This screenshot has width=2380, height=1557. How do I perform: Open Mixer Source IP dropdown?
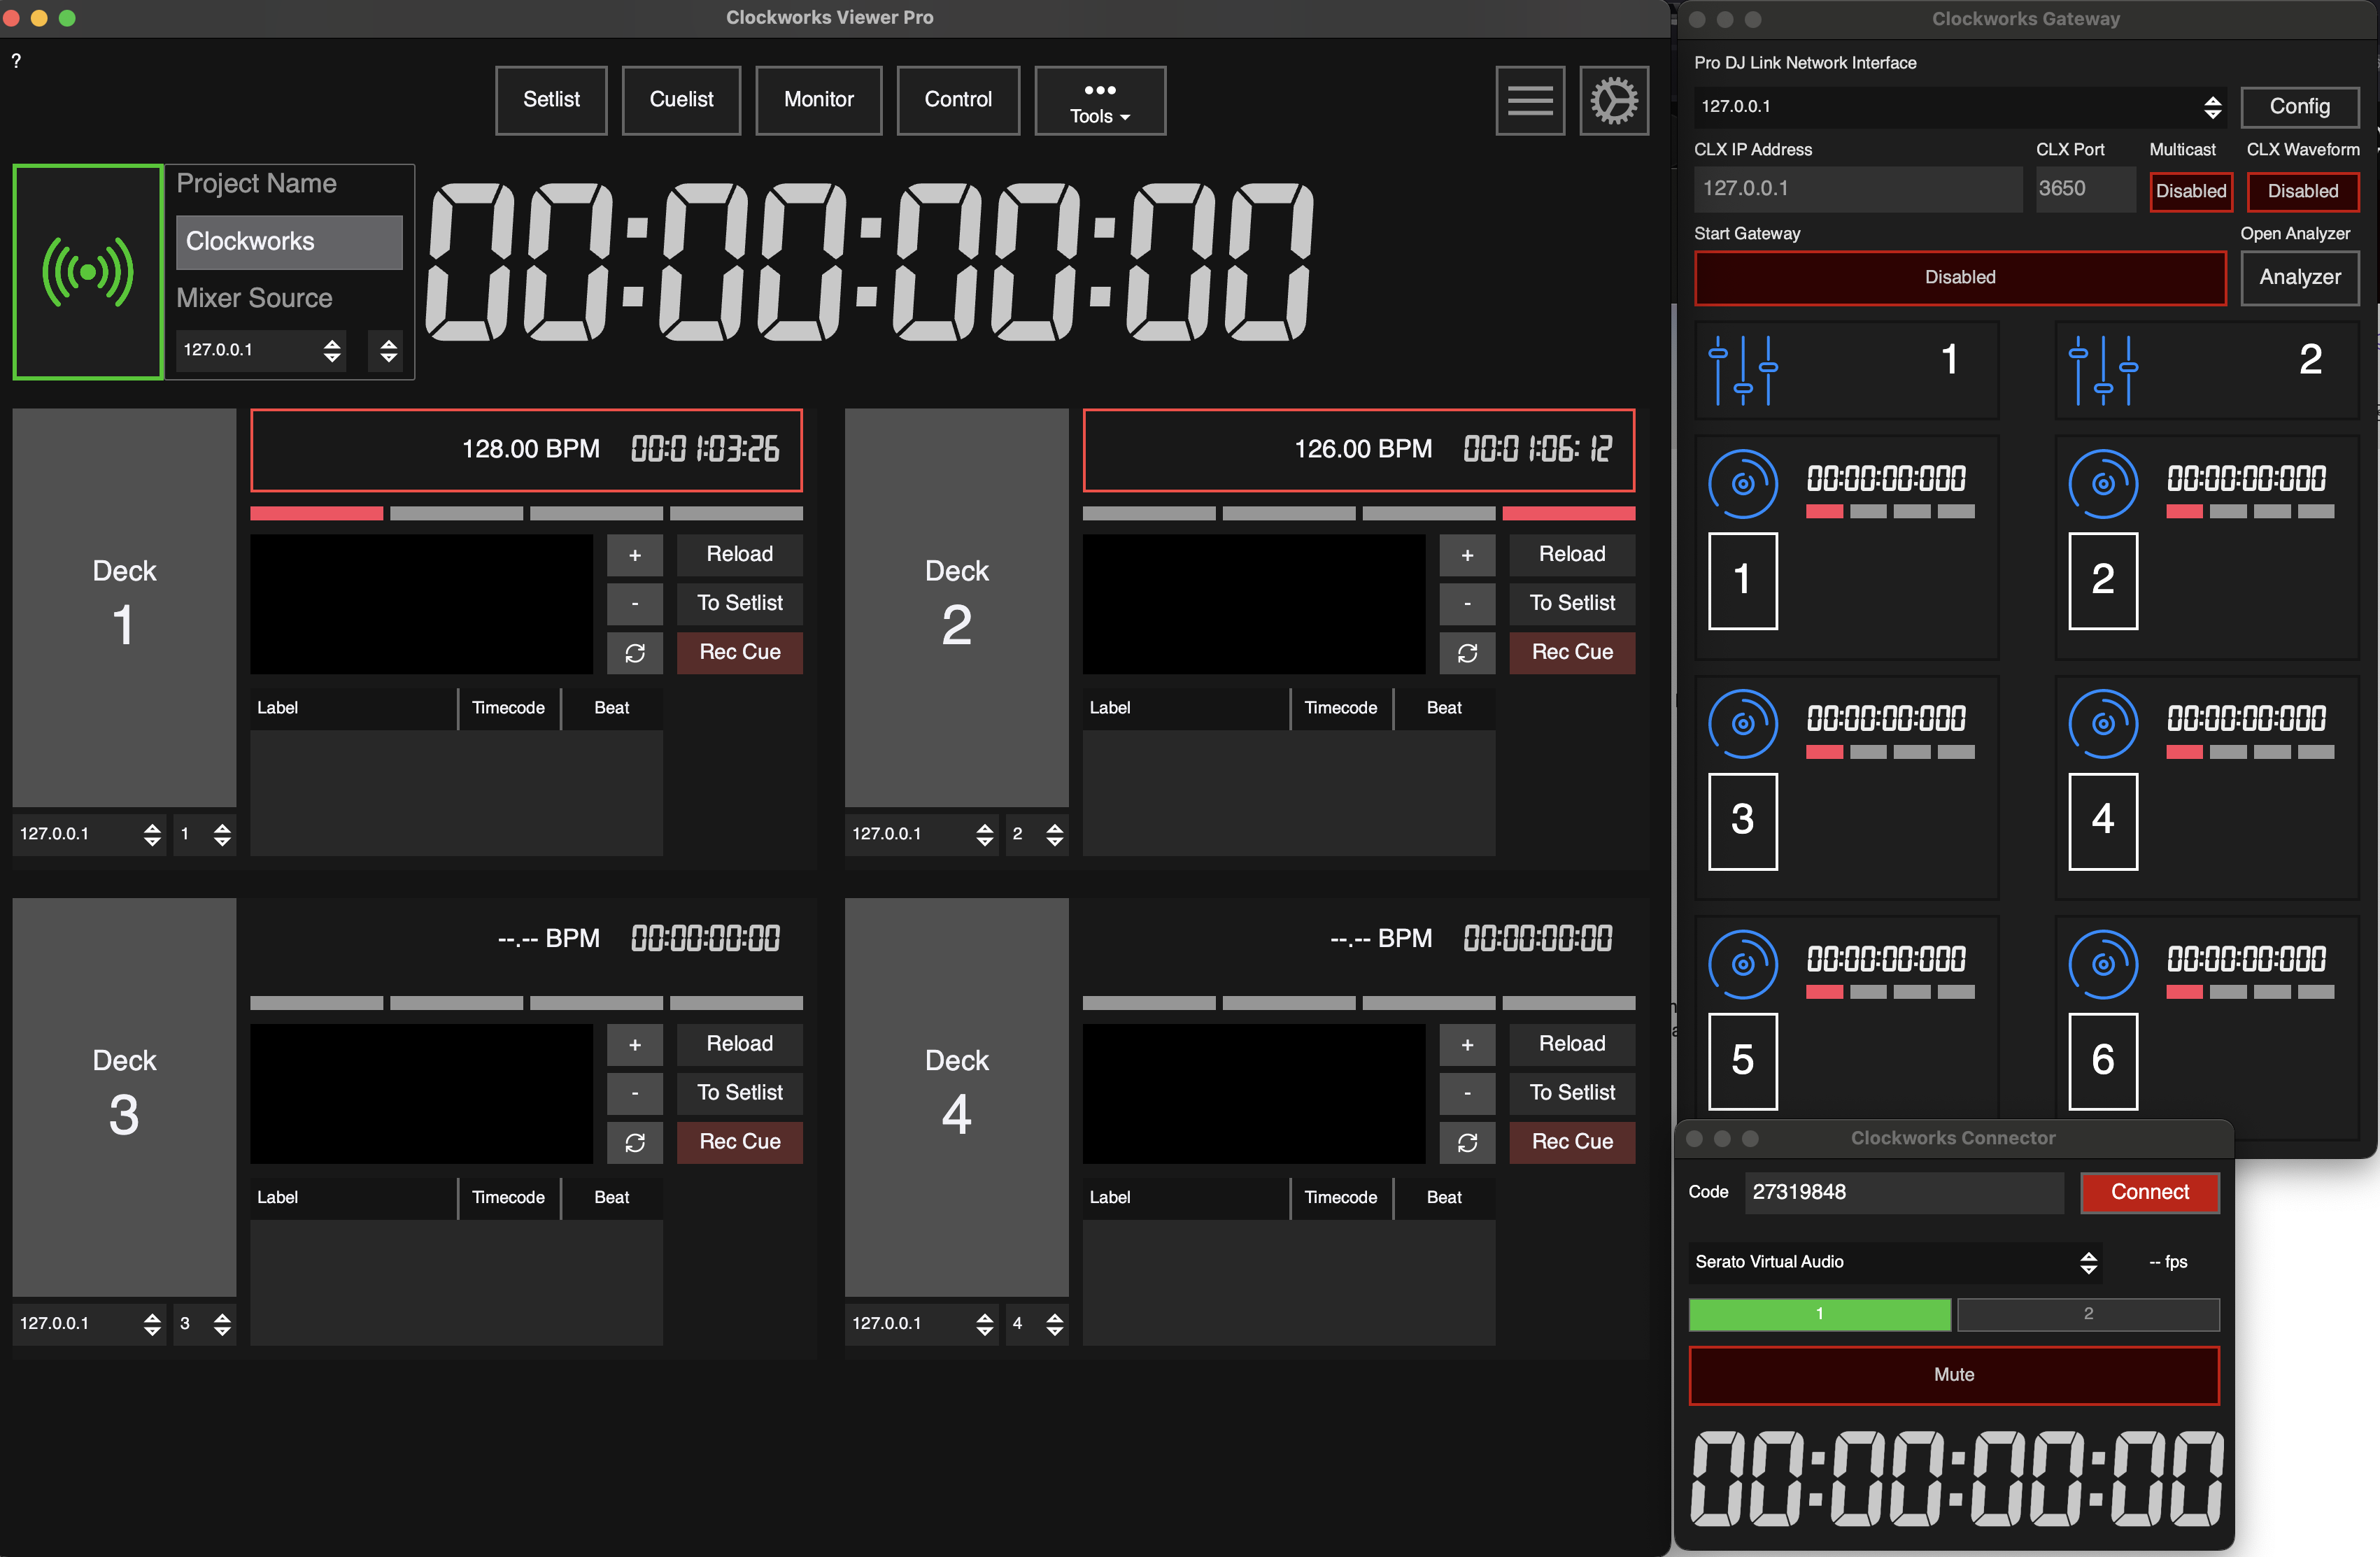point(261,350)
